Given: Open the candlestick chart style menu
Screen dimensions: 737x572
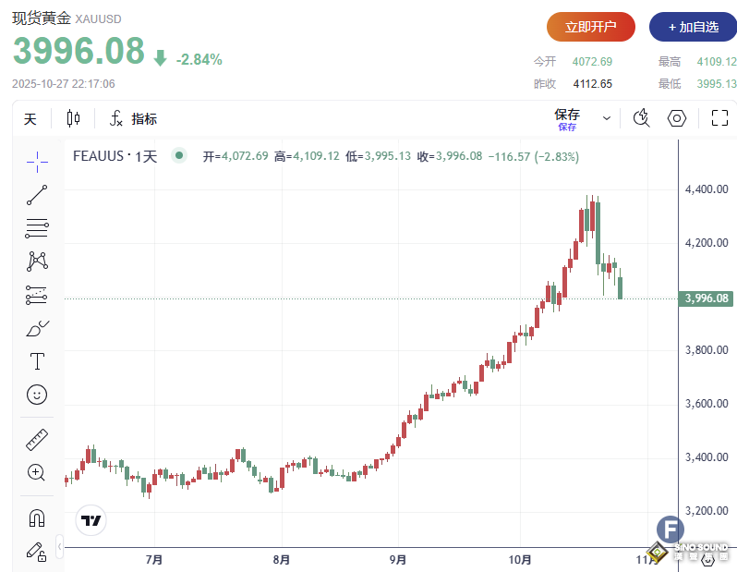Looking at the screenshot, I should tap(74, 118).
